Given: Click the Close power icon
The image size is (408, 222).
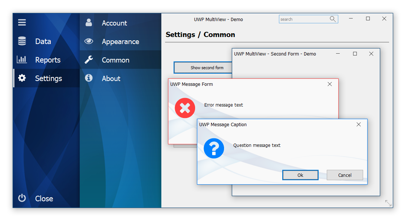Looking at the screenshot, I should (x=22, y=198).
